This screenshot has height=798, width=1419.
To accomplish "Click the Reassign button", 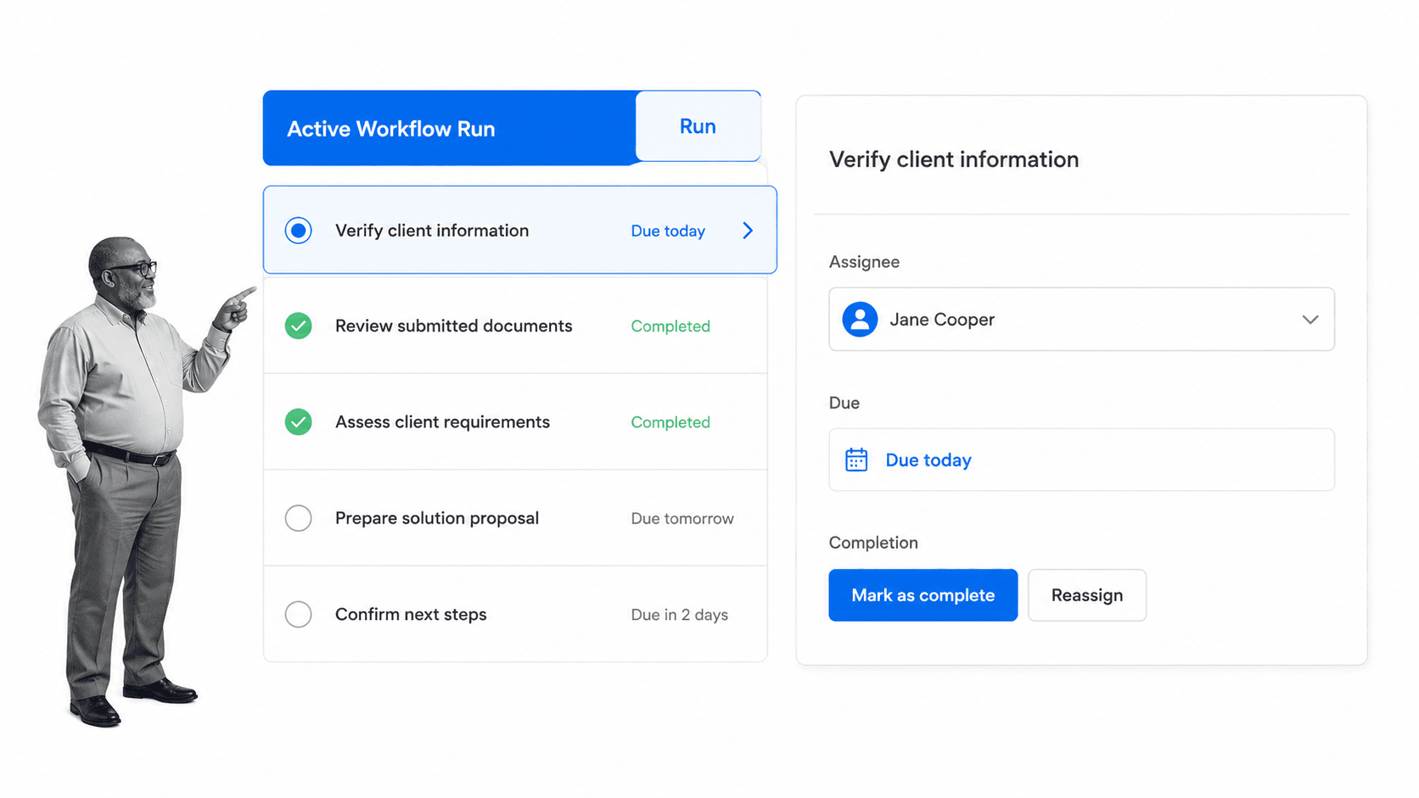I will [x=1087, y=595].
